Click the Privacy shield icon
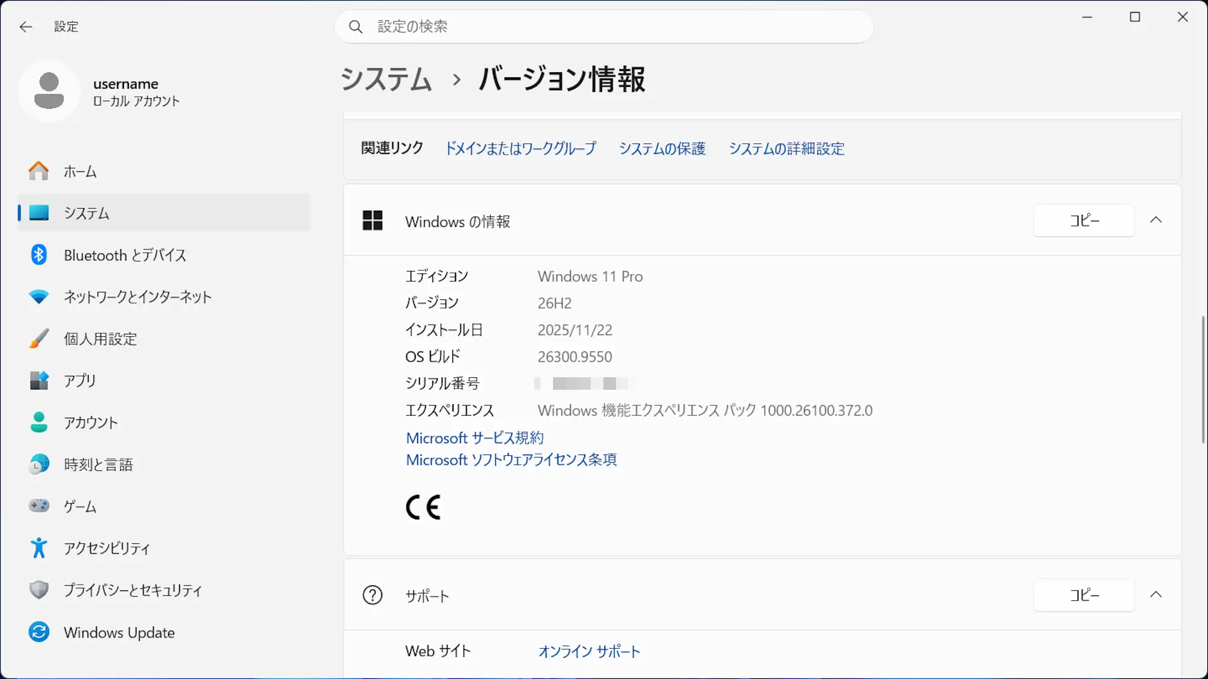1208x679 pixels. (38, 590)
